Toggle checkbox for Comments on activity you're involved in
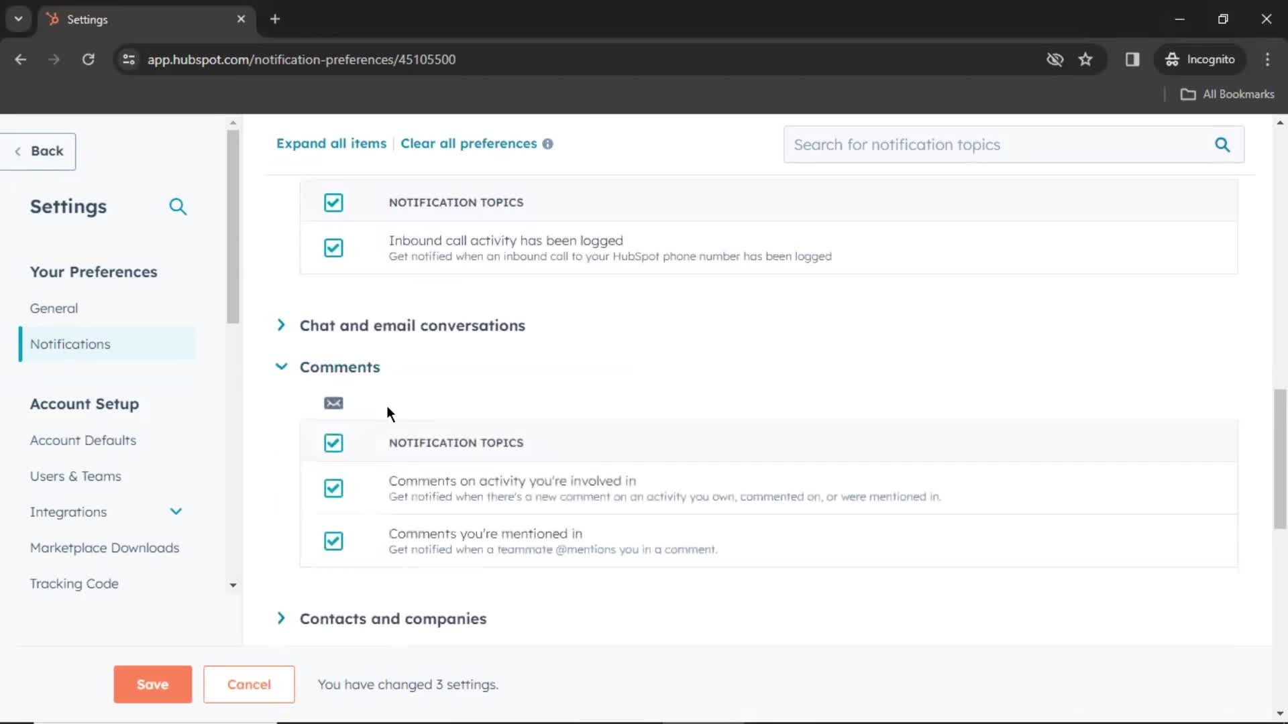The width and height of the screenshot is (1288, 724). (333, 488)
